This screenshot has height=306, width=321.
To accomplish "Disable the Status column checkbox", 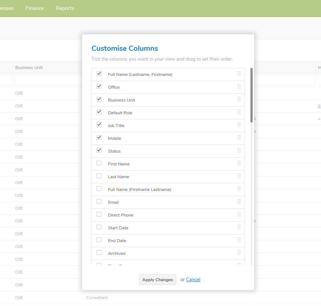I will tap(99, 150).
